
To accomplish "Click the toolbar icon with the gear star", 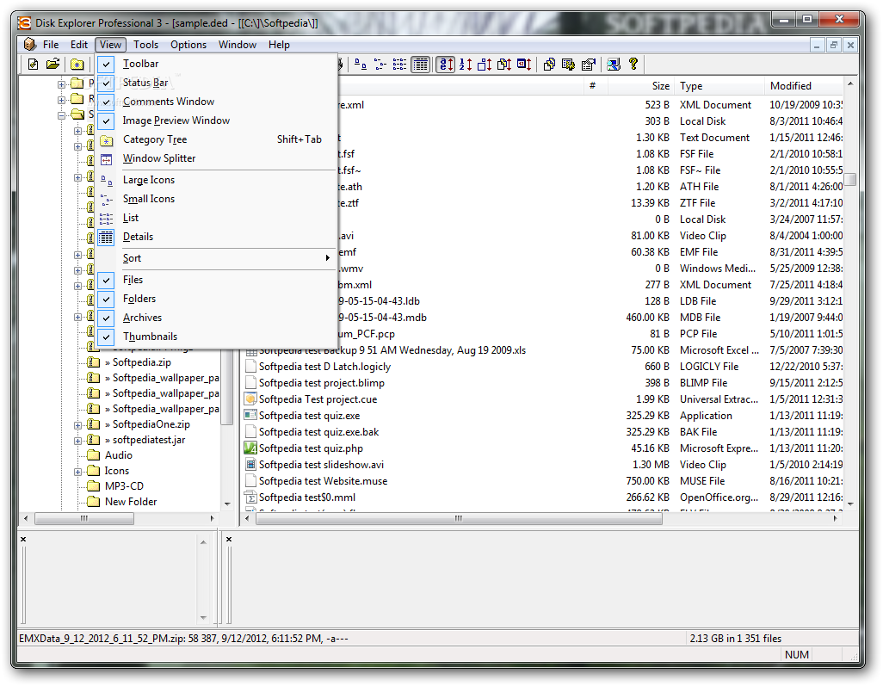I will [569, 65].
